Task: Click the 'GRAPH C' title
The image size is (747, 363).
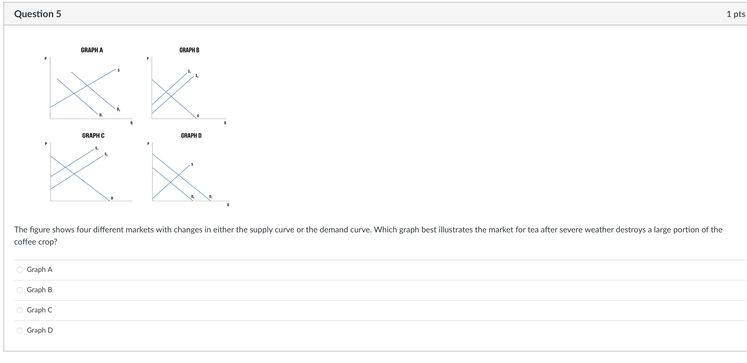Action: [x=93, y=135]
